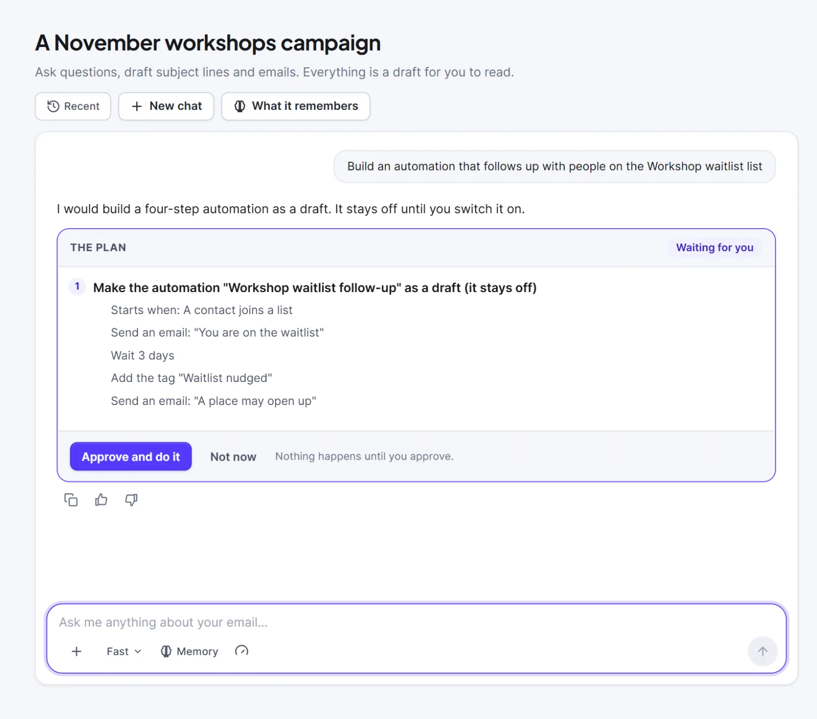Viewport: 817px width, 719px height.
Task: Click 'Starts when: A contact joins a list'
Action: pyautogui.click(x=202, y=310)
